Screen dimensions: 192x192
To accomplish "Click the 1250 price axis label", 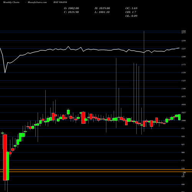I will click(184, 41).
